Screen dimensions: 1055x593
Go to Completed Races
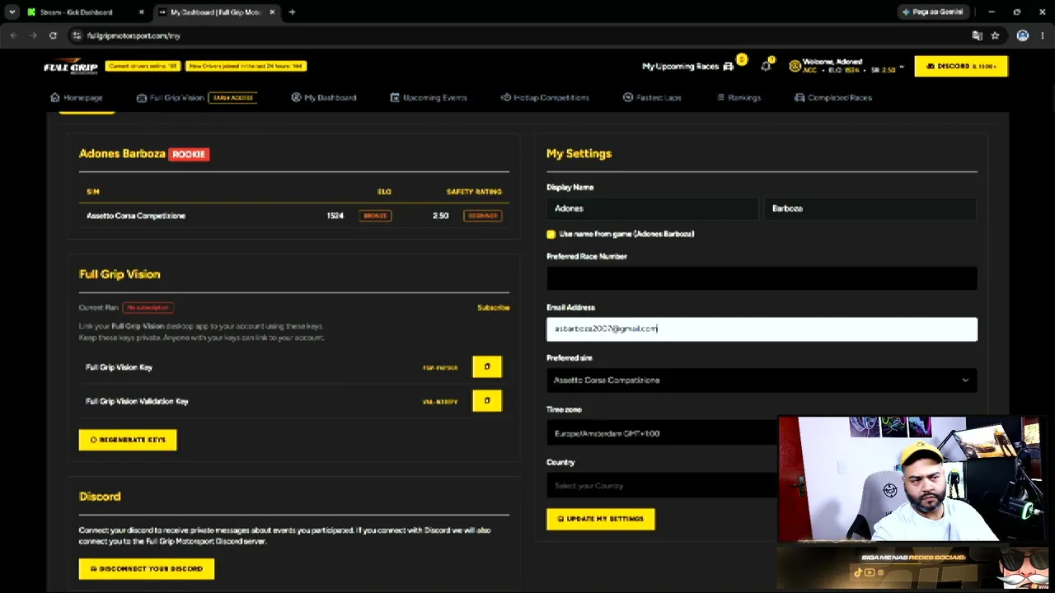click(833, 97)
